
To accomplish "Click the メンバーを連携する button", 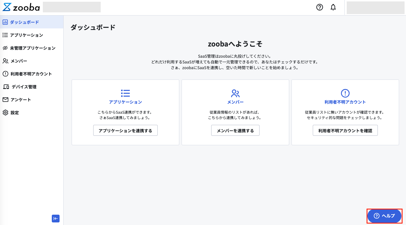I will point(235,130).
